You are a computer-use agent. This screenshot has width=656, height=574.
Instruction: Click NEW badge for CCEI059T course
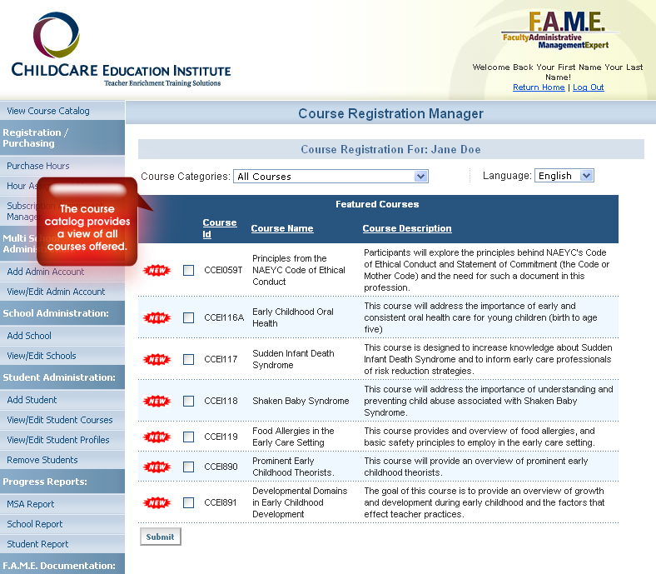click(x=157, y=271)
